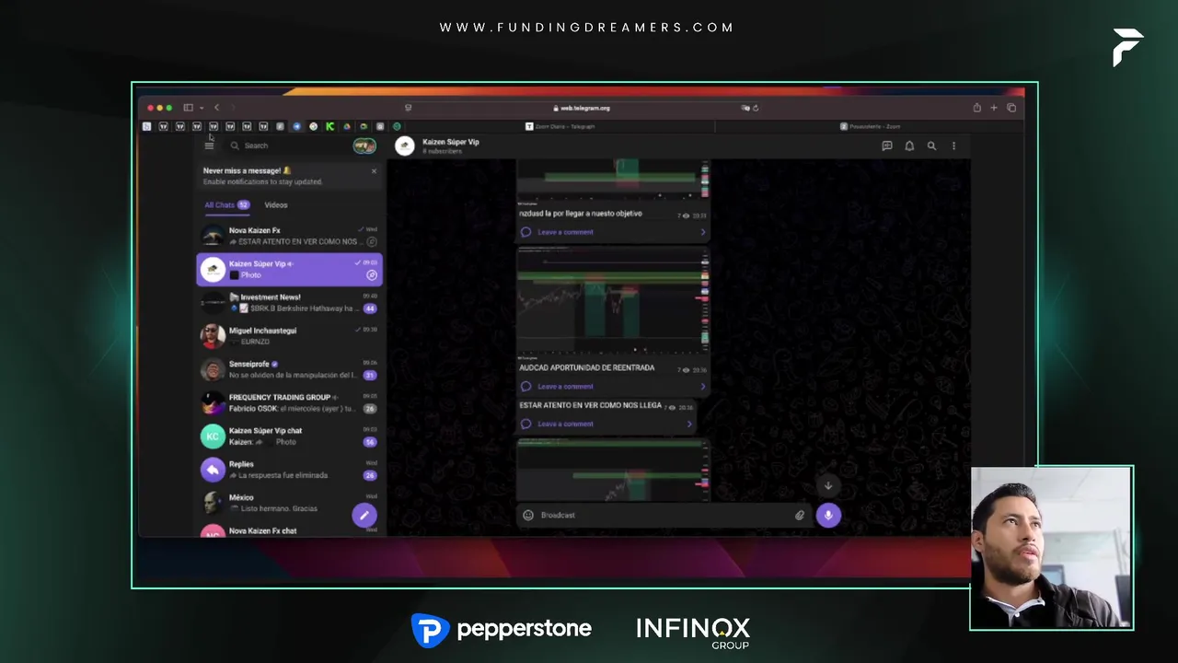Select the All Chats folder tab
1178x663 pixels.
click(x=226, y=205)
